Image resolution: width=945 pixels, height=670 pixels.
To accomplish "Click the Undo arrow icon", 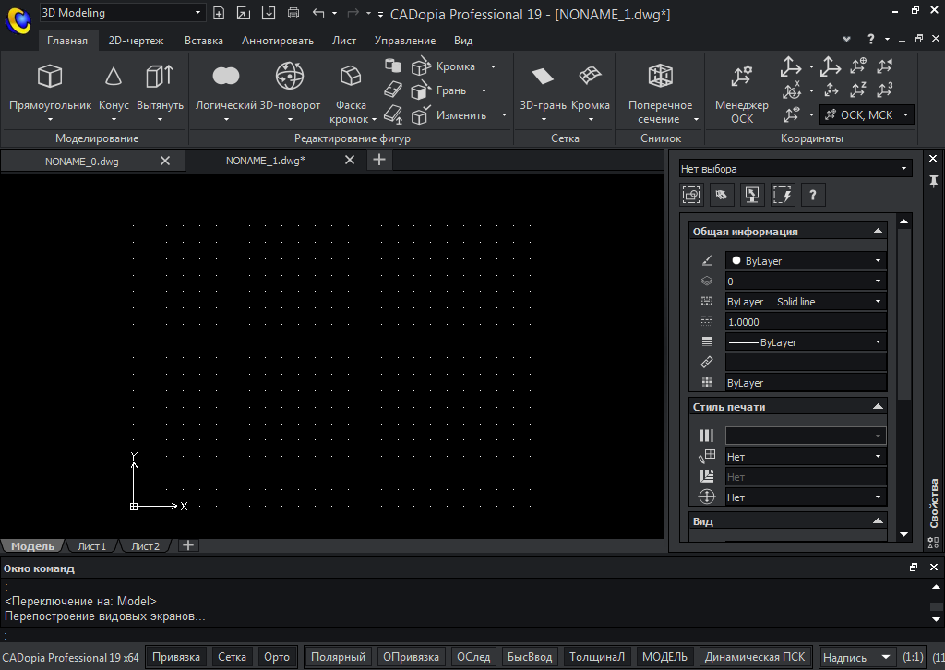I will [x=318, y=13].
